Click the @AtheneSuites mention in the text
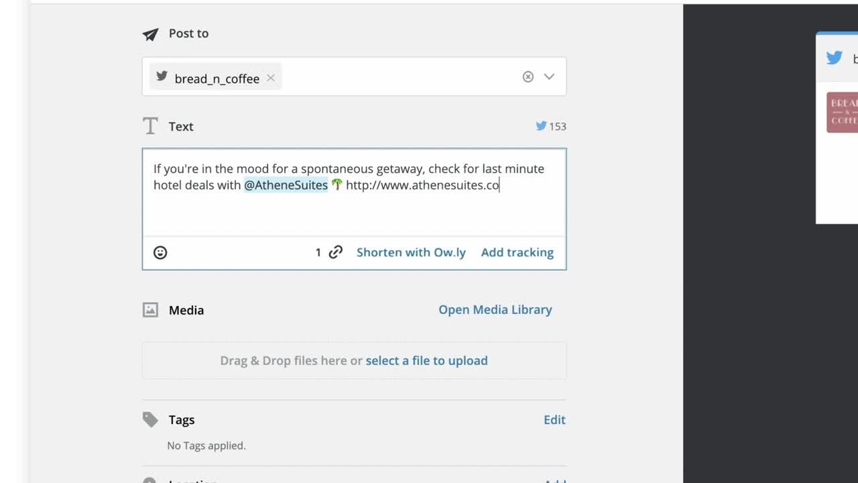Image resolution: width=858 pixels, height=483 pixels. tap(286, 185)
